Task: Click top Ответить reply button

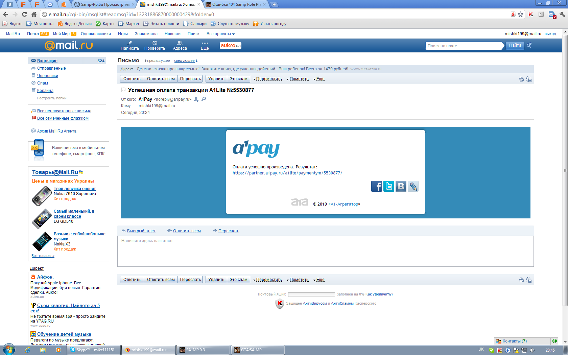Action: [x=132, y=79]
